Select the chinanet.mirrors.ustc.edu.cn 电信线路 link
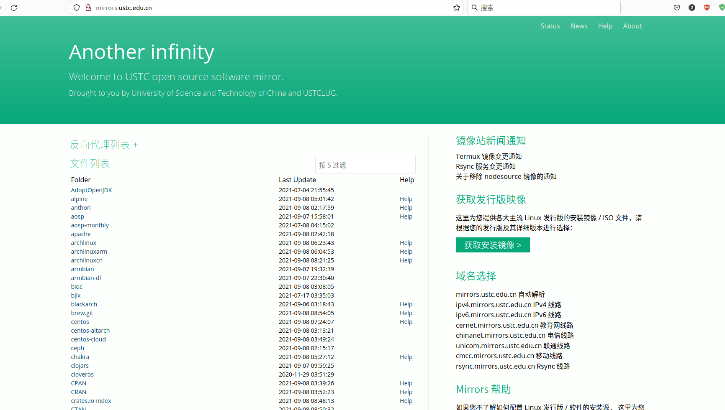725x410 pixels. 515,335
